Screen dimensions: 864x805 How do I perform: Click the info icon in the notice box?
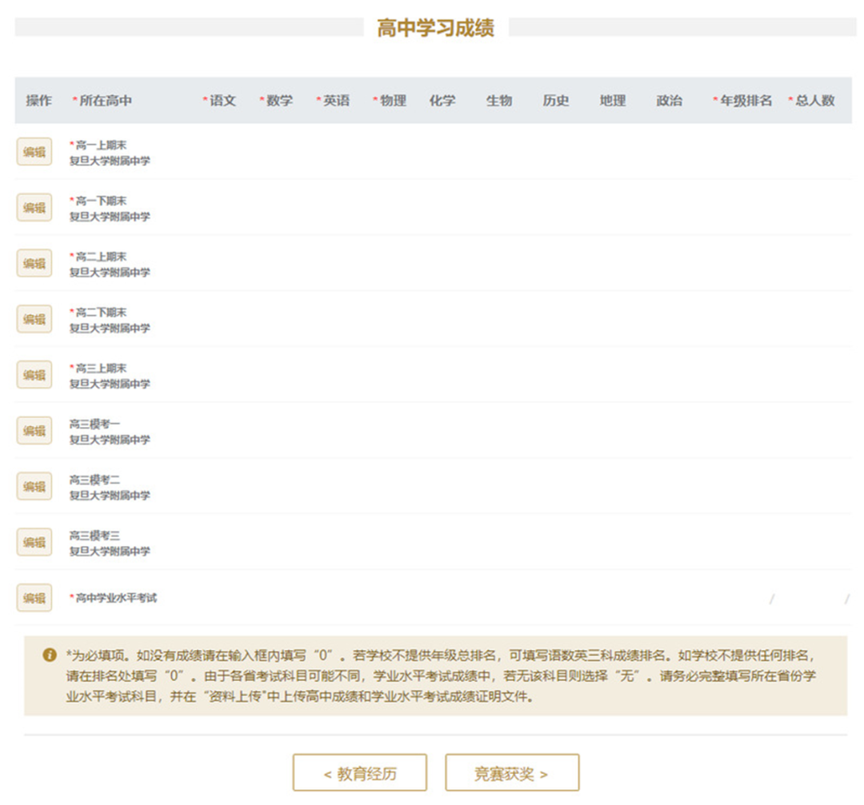pyautogui.click(x=50, y=655)
